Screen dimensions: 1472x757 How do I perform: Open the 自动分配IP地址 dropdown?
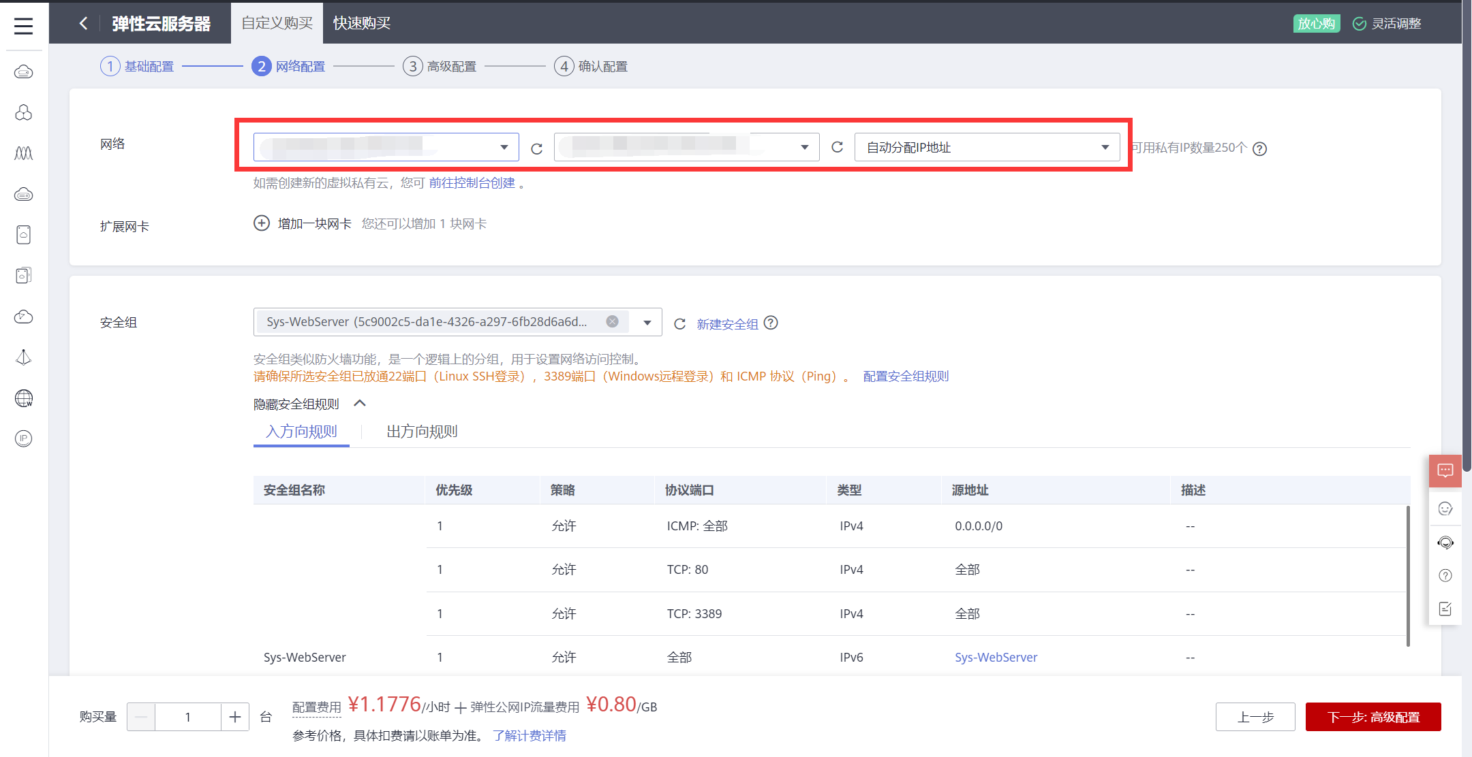click(987, 147)
